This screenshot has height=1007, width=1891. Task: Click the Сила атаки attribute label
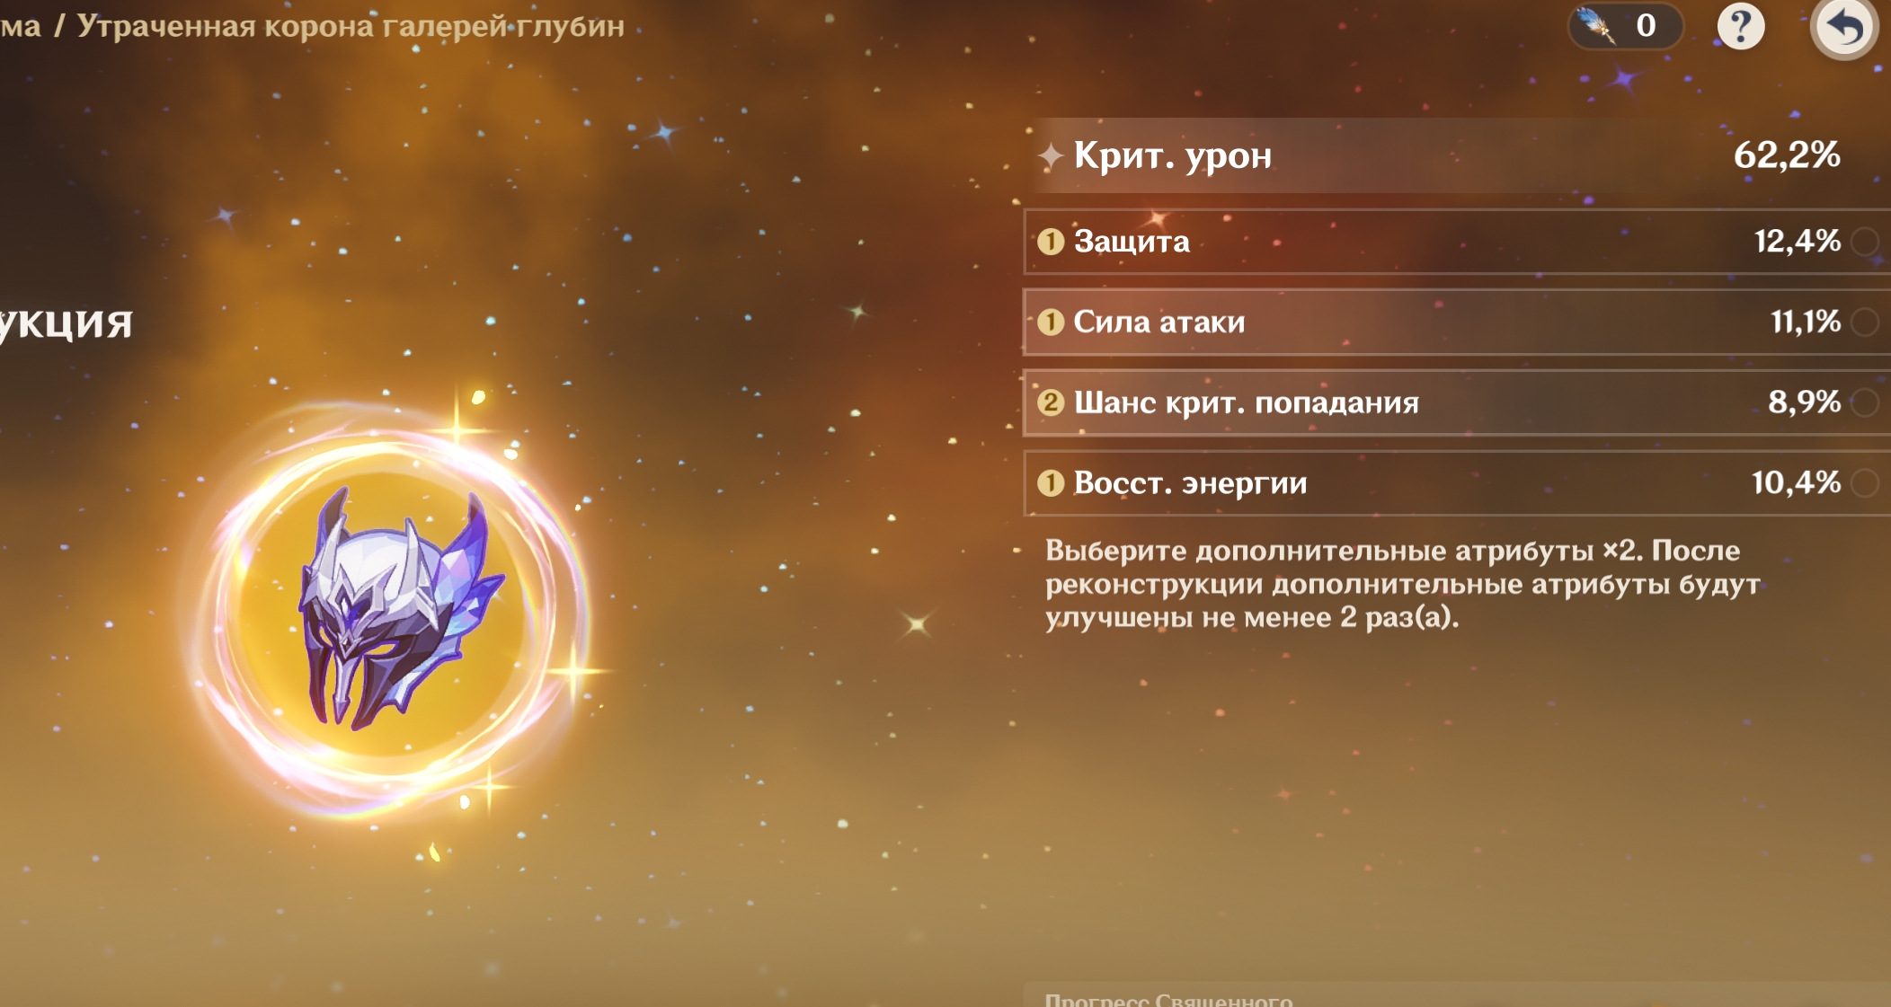coord(1159,322)
